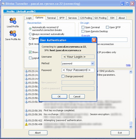Click Cancel in User Authentication dialog

77,96
